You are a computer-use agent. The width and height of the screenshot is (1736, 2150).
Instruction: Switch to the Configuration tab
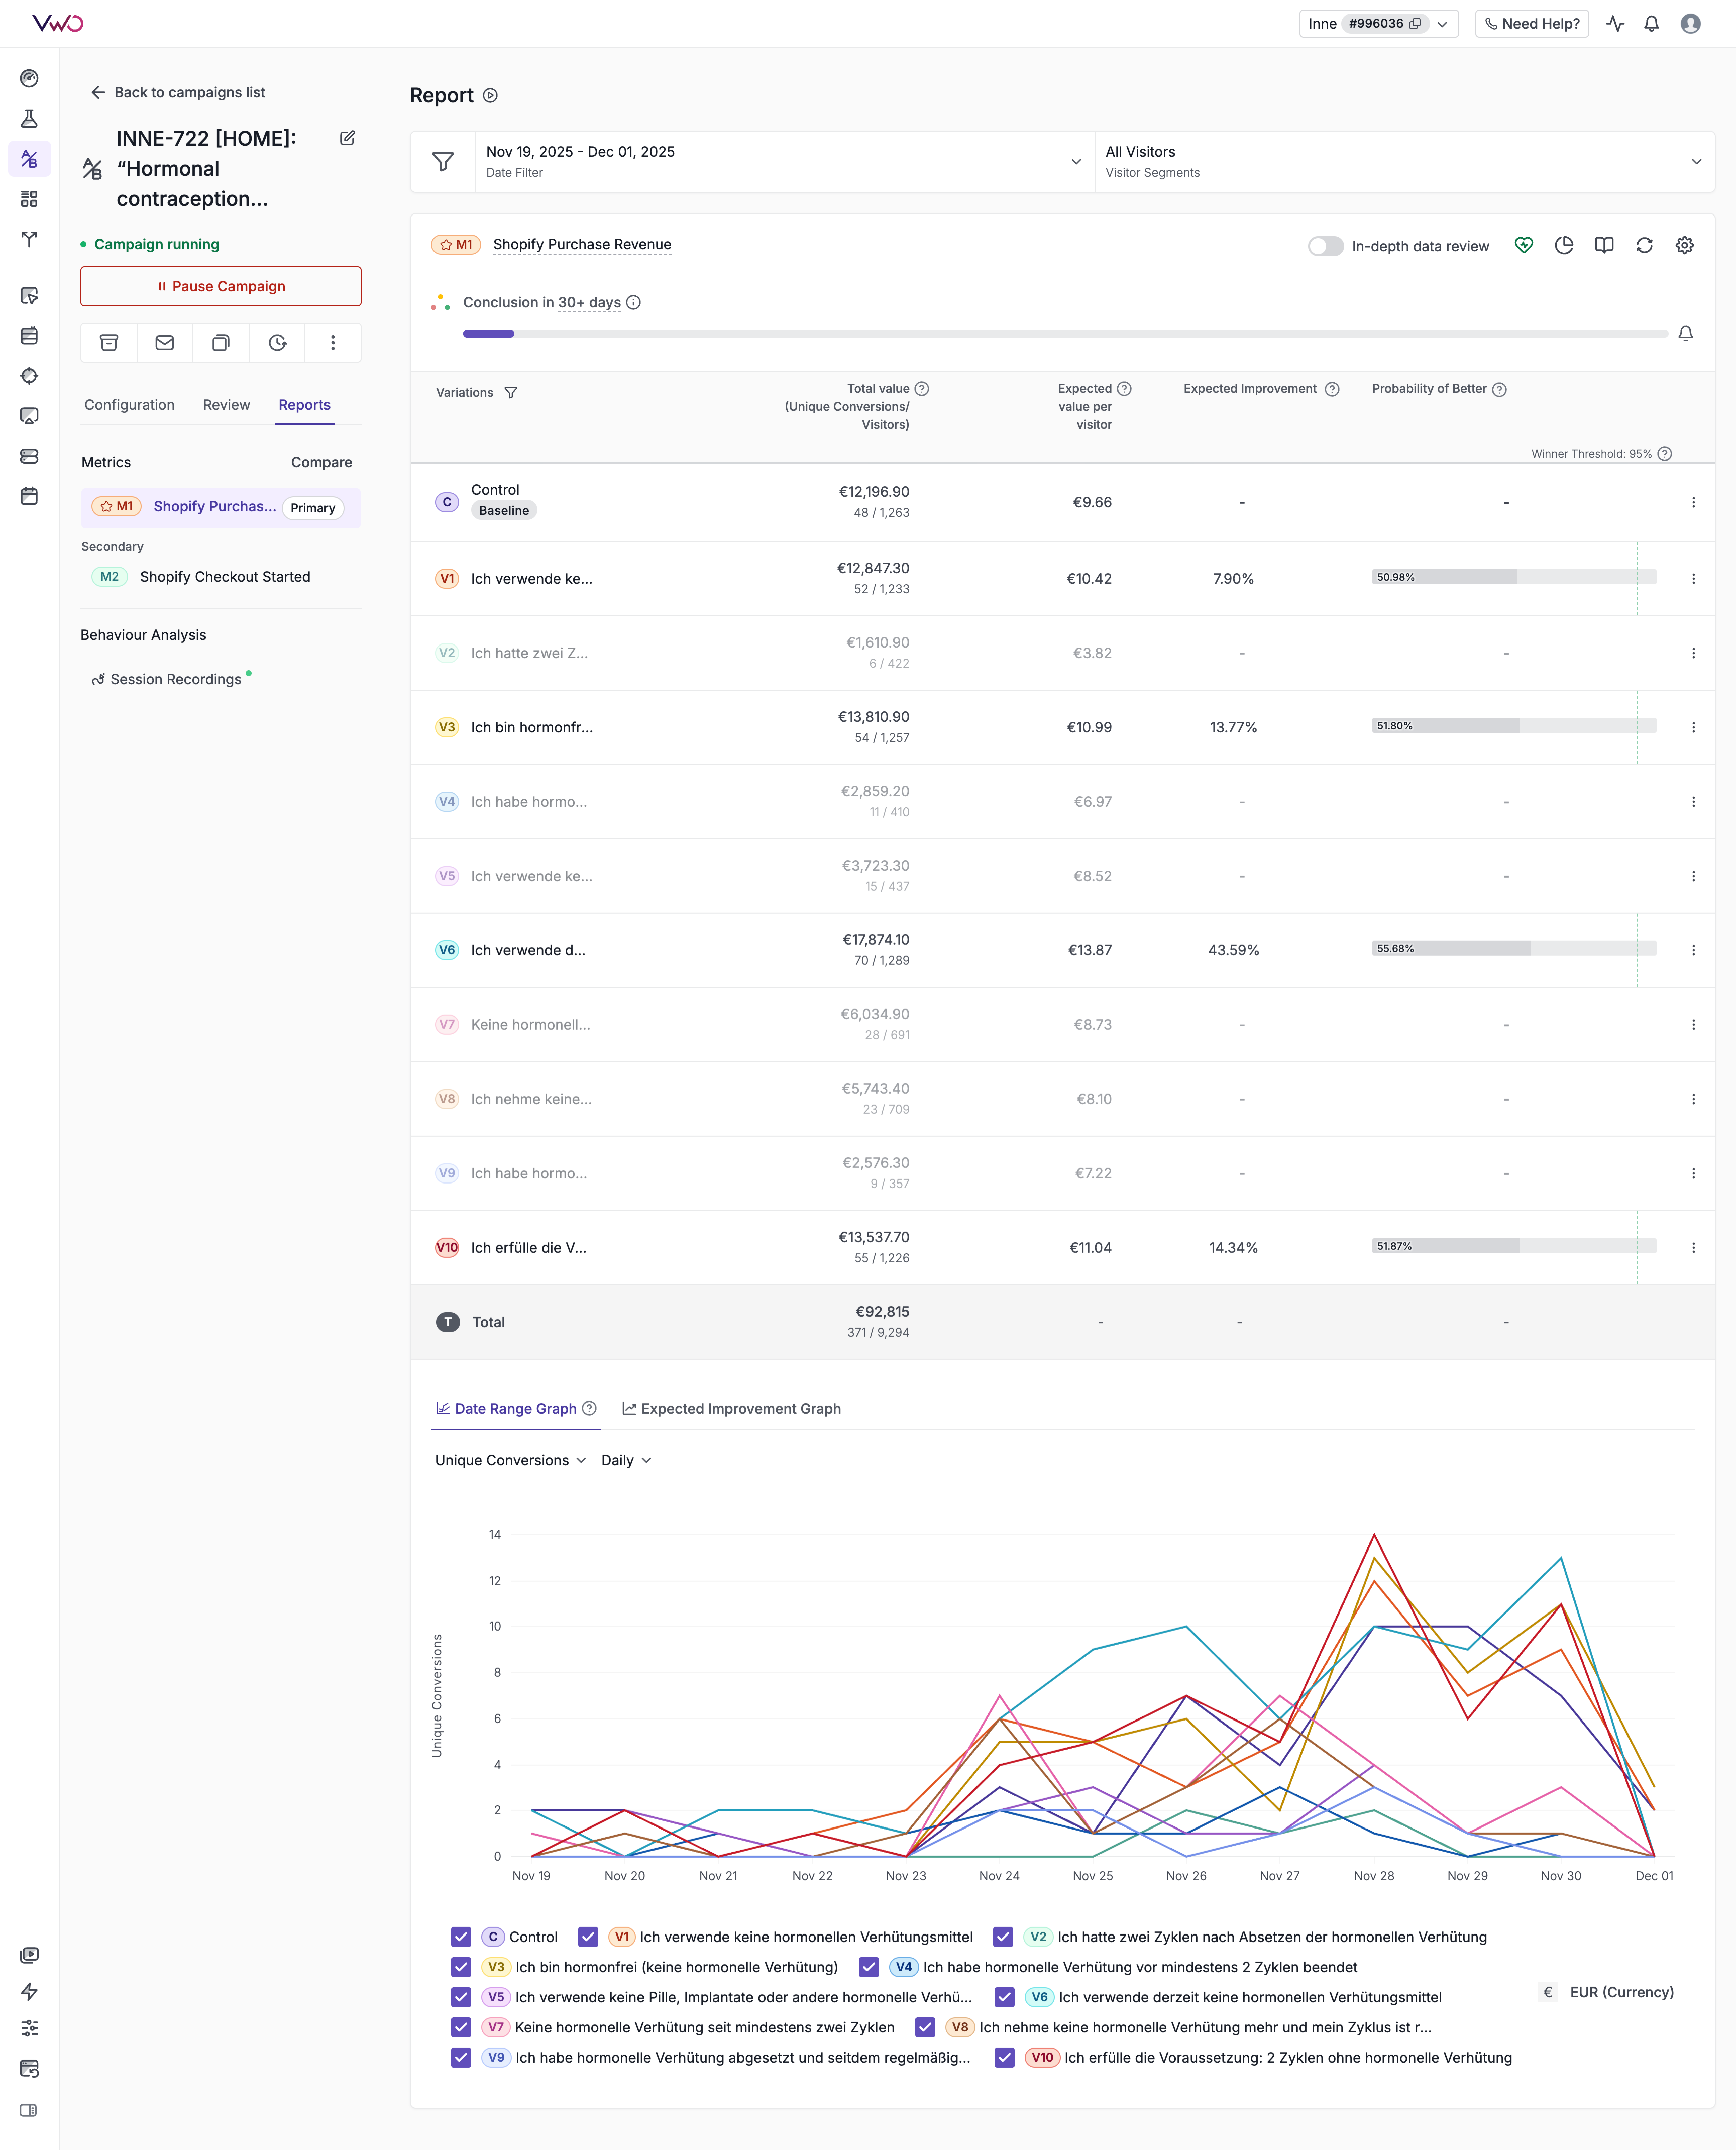click(129, 405)
